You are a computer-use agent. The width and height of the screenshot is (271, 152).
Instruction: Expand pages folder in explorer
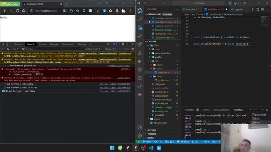(159, 65)
